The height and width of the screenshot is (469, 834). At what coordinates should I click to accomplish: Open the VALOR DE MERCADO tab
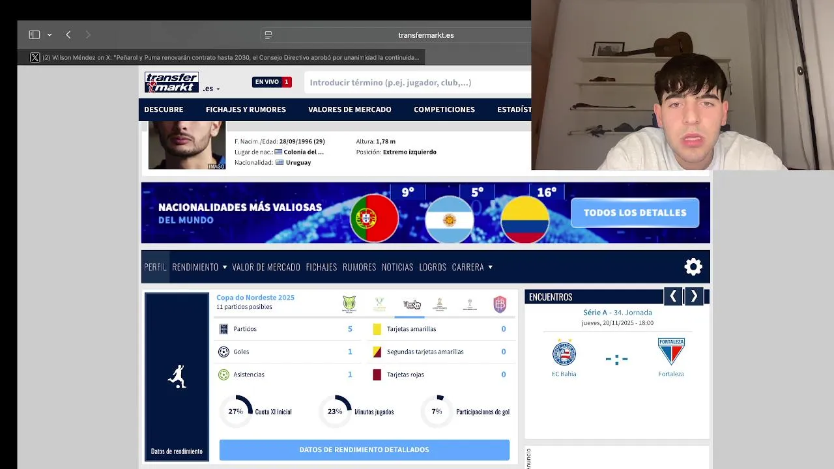pyautogui.click(x=266, y=267)
